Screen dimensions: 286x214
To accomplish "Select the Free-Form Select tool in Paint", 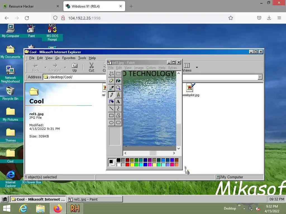I will click(111, 74).
